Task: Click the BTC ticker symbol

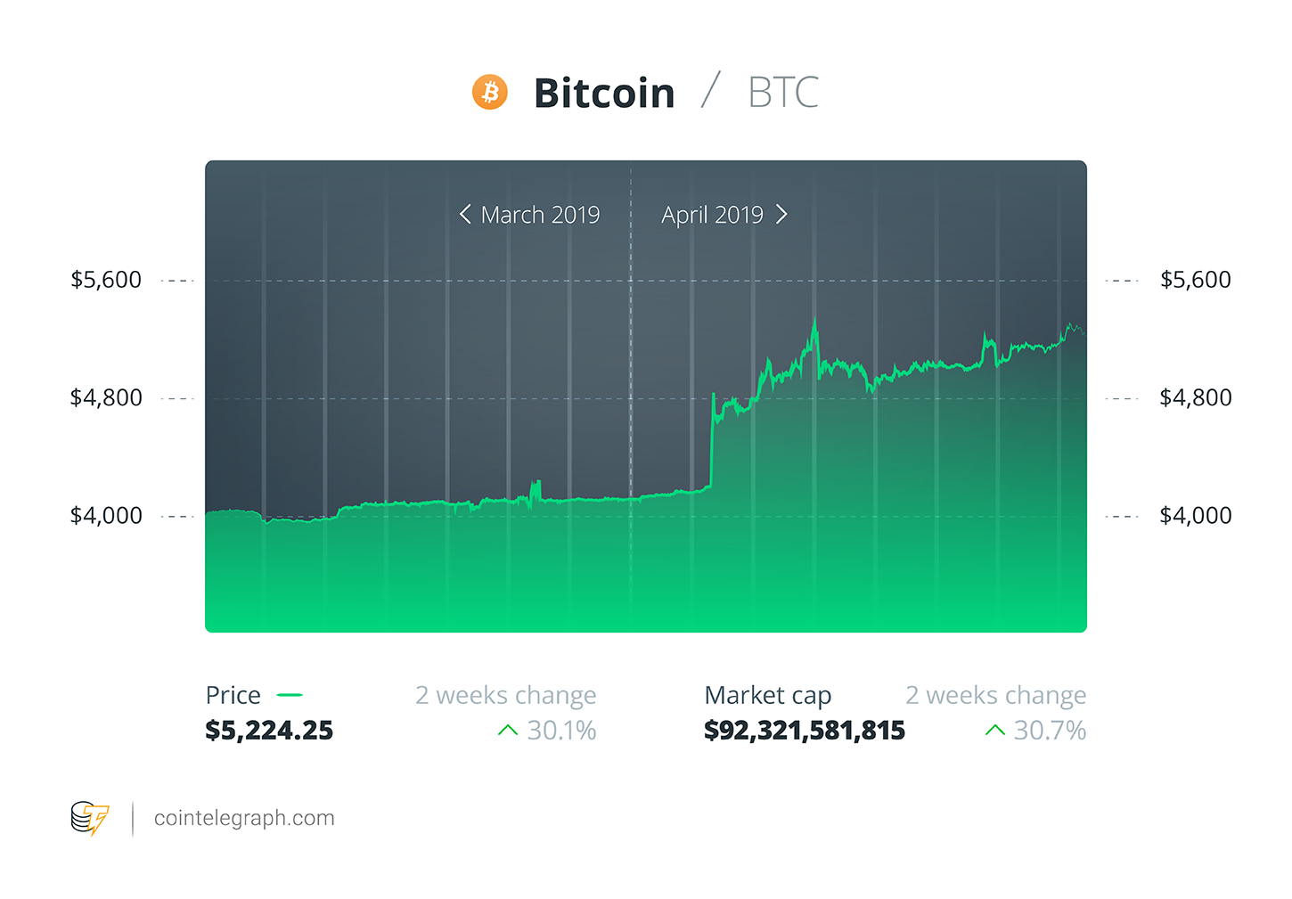Action: tap(783, 93)
